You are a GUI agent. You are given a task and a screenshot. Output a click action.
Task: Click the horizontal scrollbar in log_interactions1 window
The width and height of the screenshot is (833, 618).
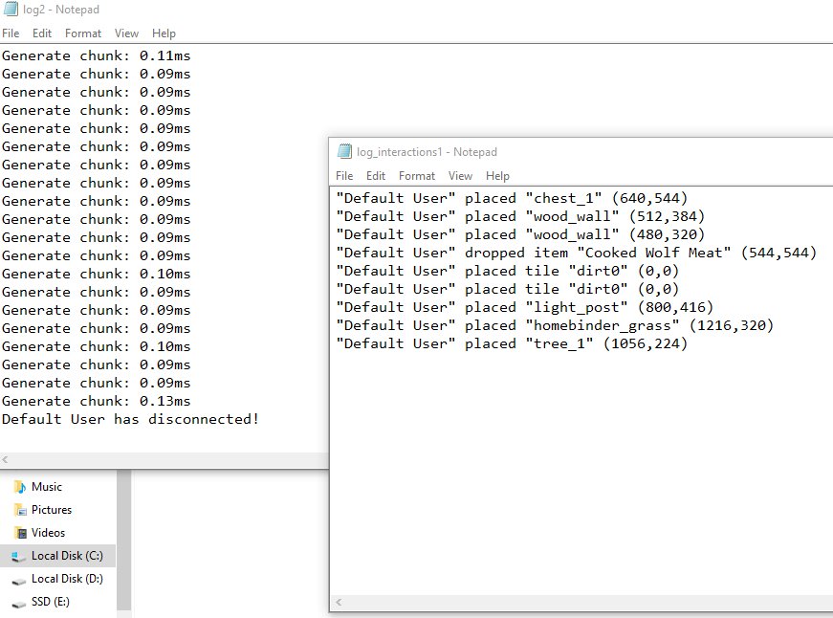pyautogui.click(x=574, y=603)
